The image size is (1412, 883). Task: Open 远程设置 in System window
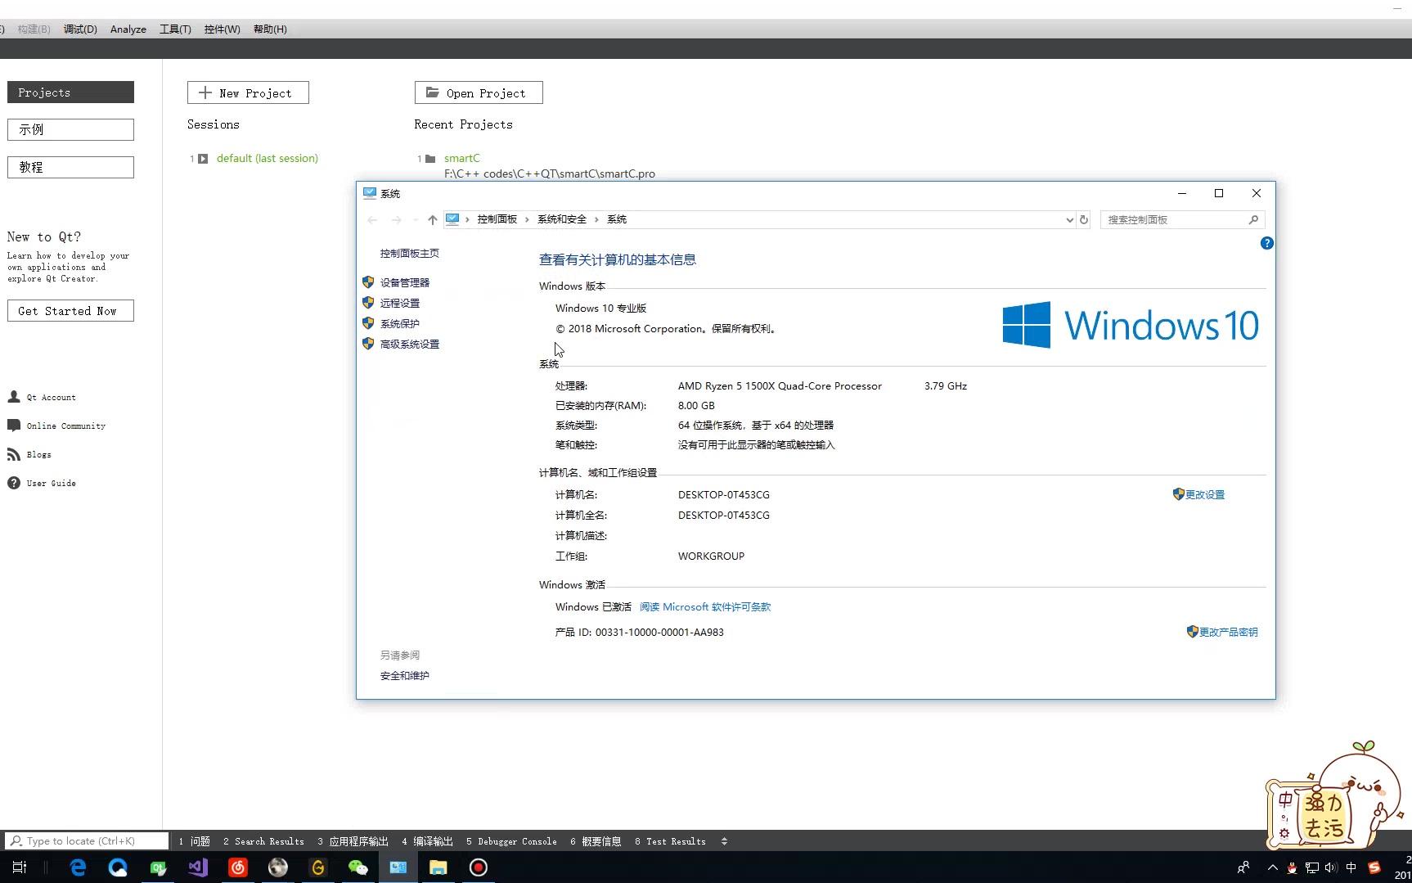399,303
